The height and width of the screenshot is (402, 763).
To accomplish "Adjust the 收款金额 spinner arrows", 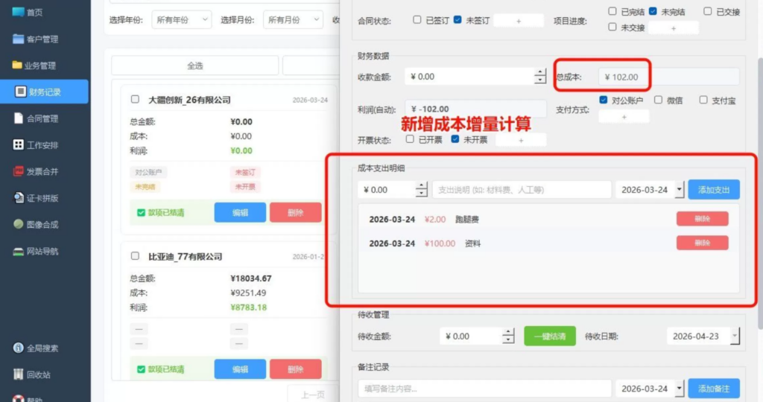I will pyautogui.click(x=539, y=77).
